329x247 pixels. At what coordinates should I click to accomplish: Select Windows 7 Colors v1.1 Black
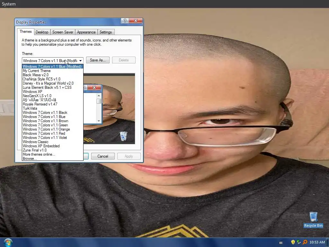pos(52,113)
